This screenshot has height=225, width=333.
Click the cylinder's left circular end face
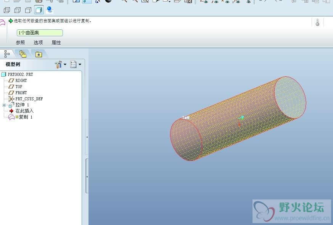[x=186, y=140]
